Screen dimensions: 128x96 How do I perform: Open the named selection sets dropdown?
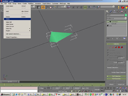coord(113,7)
